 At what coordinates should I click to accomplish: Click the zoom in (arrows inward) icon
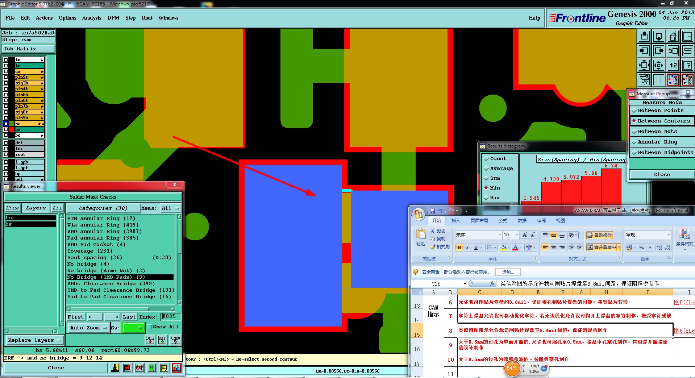pyautogui.click(x=644, y=65)
